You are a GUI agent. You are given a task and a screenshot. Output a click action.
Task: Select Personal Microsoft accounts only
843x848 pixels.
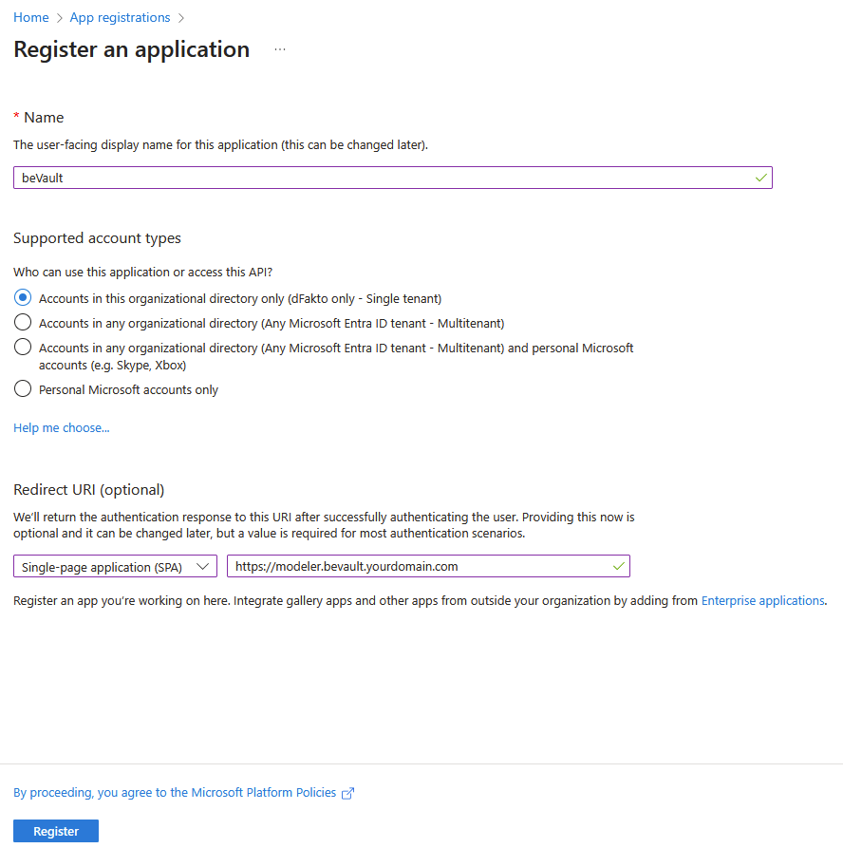pos(24,389)
